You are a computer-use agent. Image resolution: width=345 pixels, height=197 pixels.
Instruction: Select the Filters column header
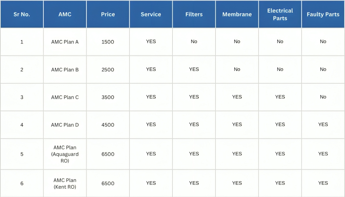pos(194,15)
